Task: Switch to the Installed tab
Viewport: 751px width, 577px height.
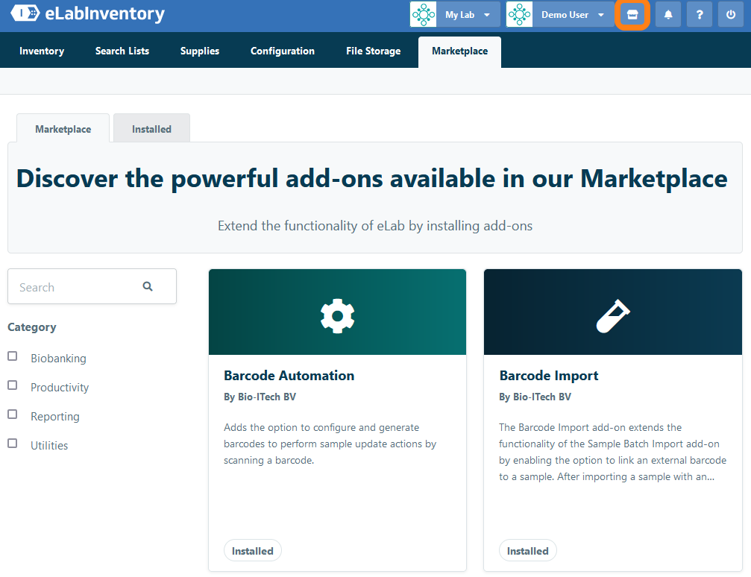Action: (151, 129)
